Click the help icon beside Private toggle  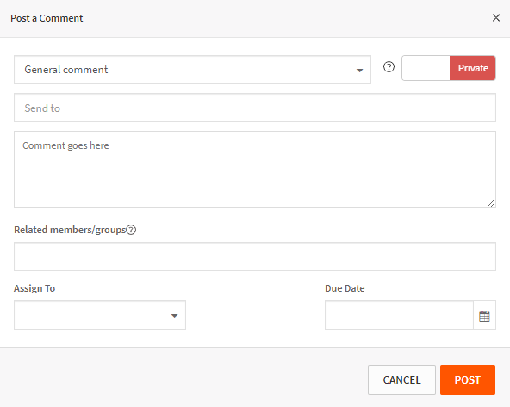[x=389, y=67]
